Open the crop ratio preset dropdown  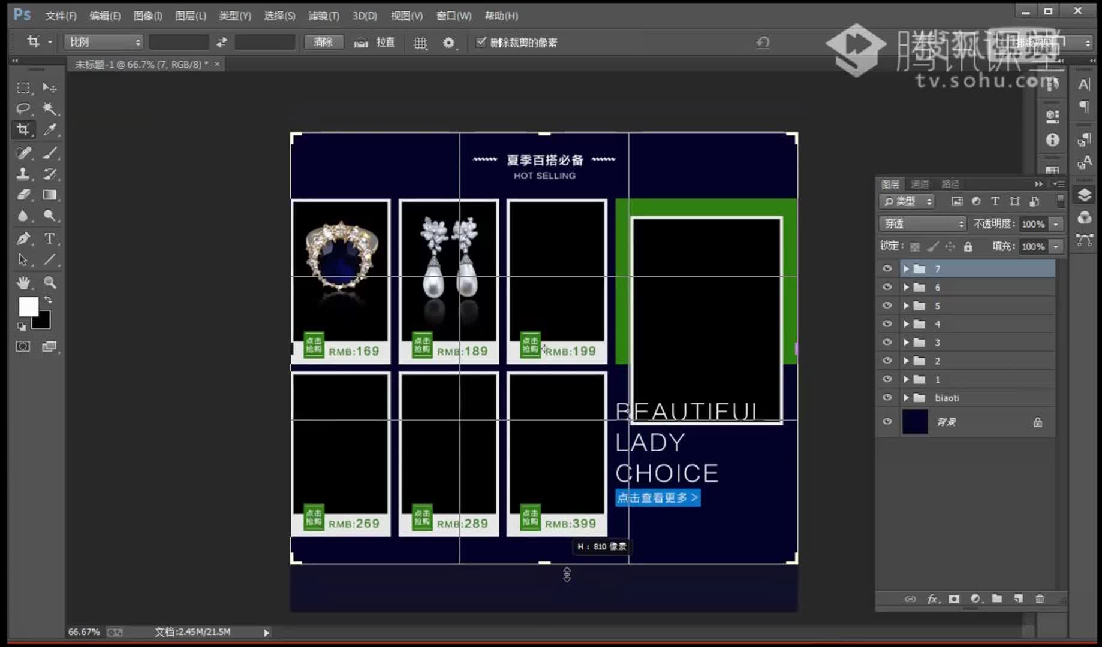click(x=104, y=42)
